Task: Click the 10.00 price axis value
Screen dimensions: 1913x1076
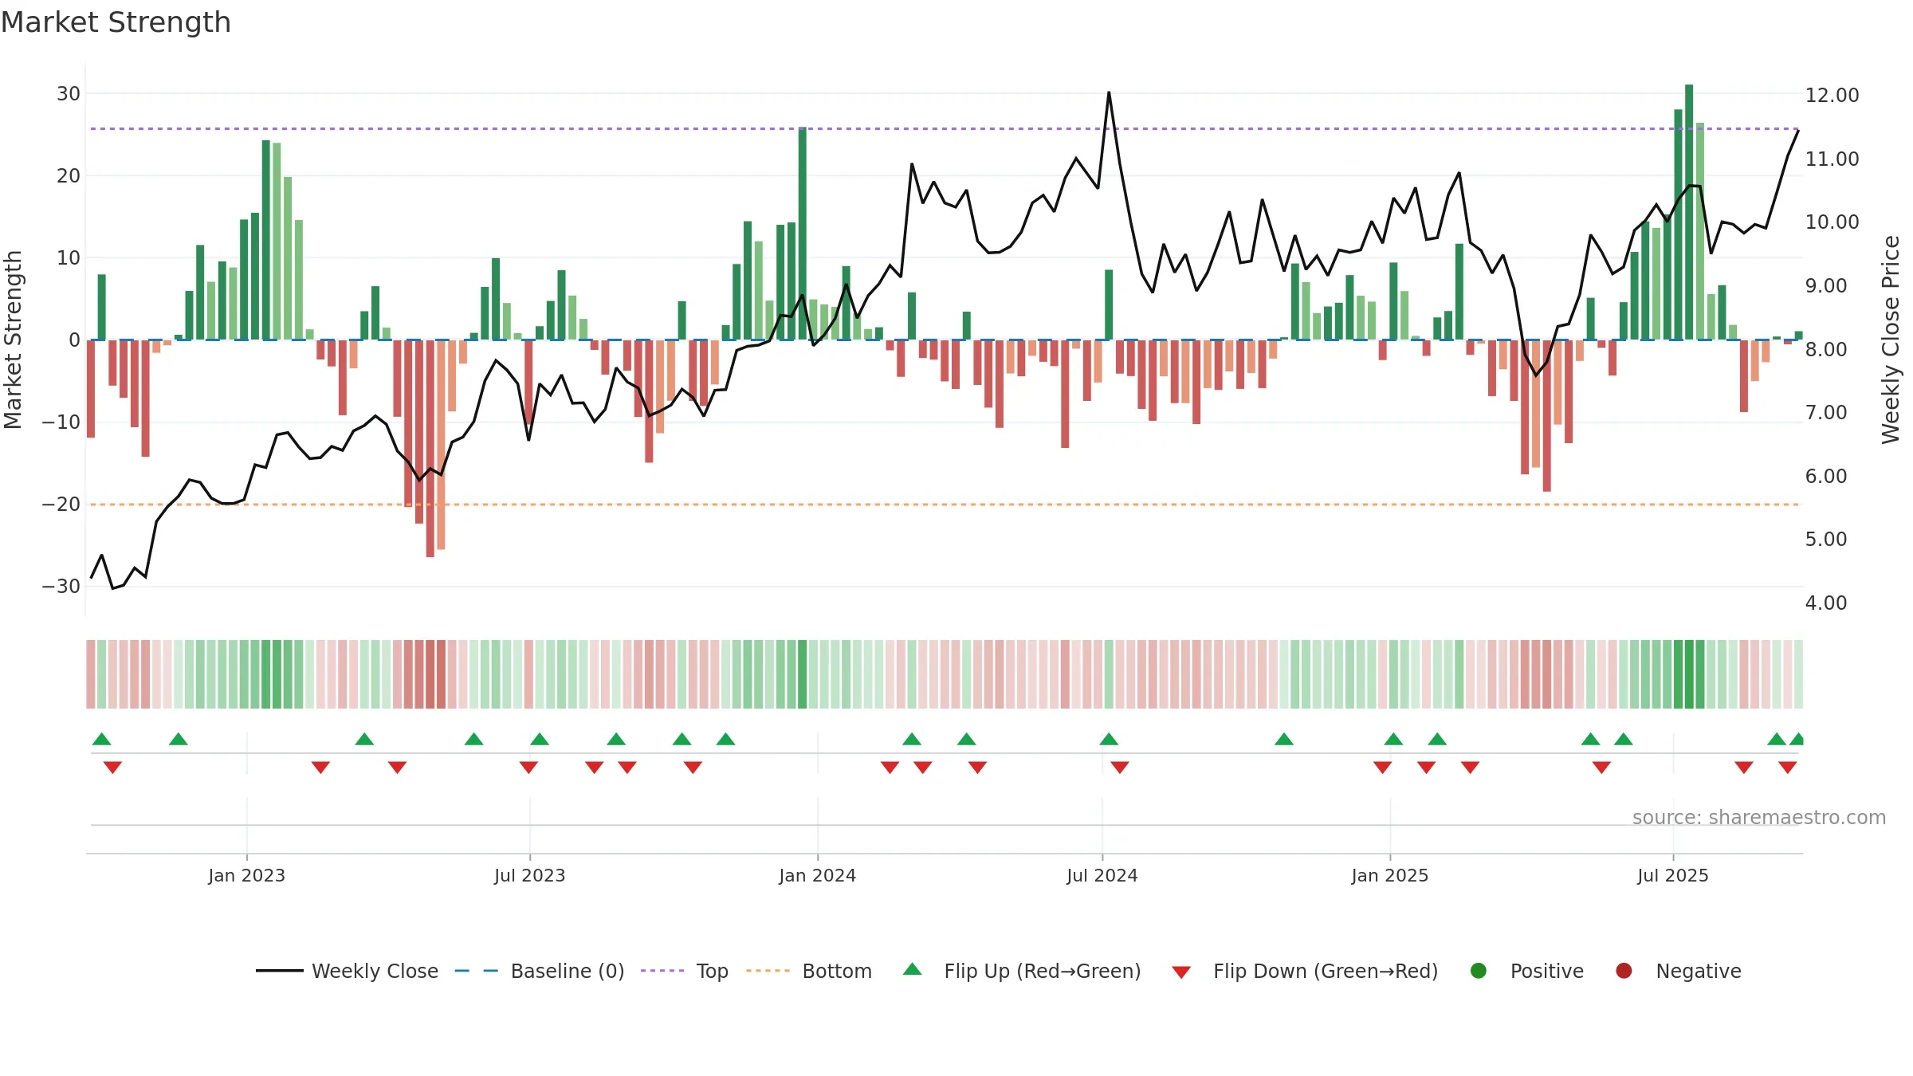Action: click(1832, 222)
